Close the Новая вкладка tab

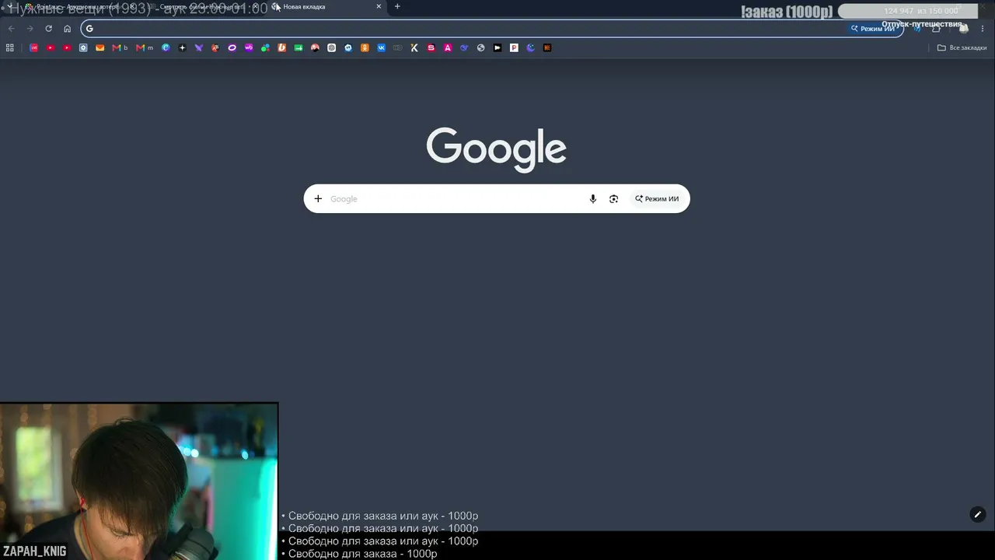[x=379, y=6]
